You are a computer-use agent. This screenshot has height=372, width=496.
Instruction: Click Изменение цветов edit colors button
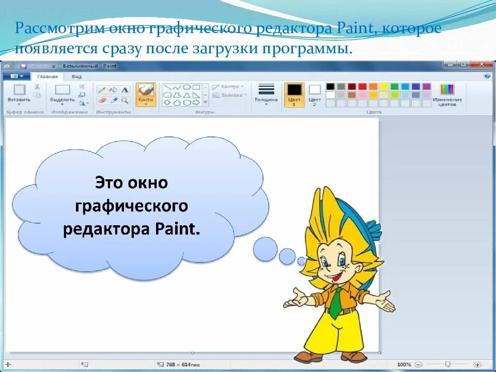pyautogui.click(x=447, y=95)
